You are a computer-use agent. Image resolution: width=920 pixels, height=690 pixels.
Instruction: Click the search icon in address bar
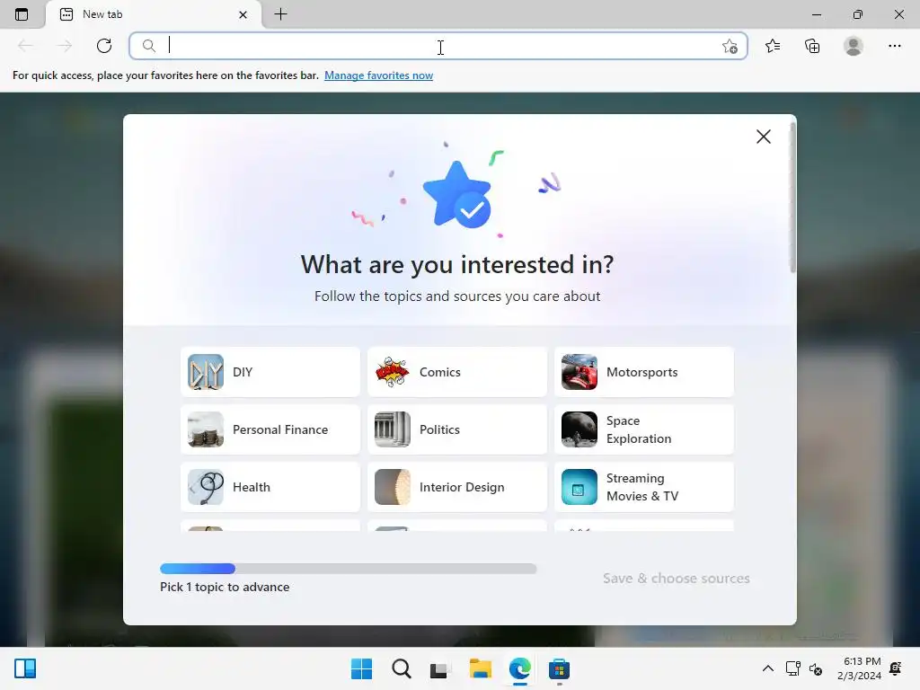[149, 46]
